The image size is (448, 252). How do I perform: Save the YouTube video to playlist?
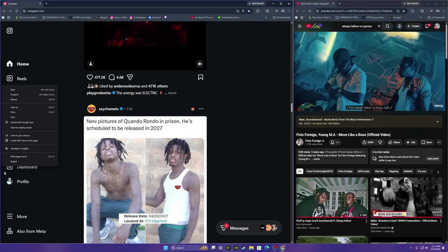coord(427,142)
